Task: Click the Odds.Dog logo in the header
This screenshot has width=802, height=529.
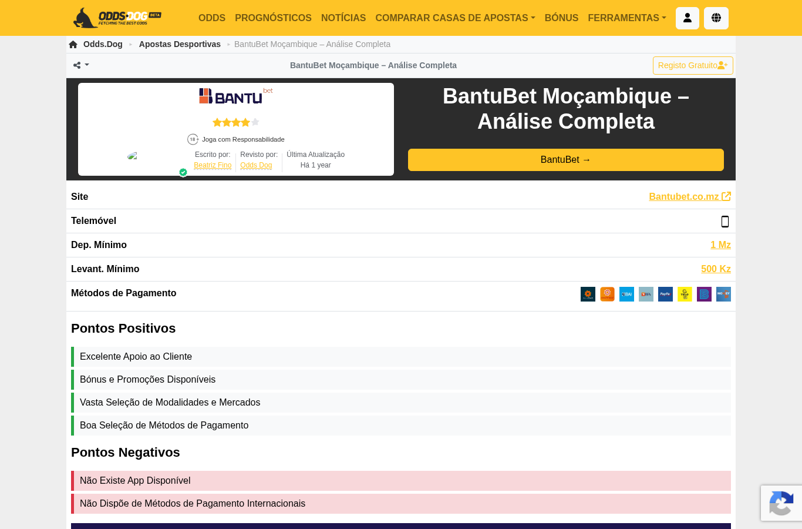Action: 117,18
